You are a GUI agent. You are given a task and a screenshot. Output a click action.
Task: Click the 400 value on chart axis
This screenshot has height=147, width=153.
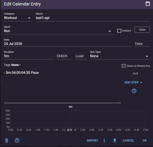(8, 111)
